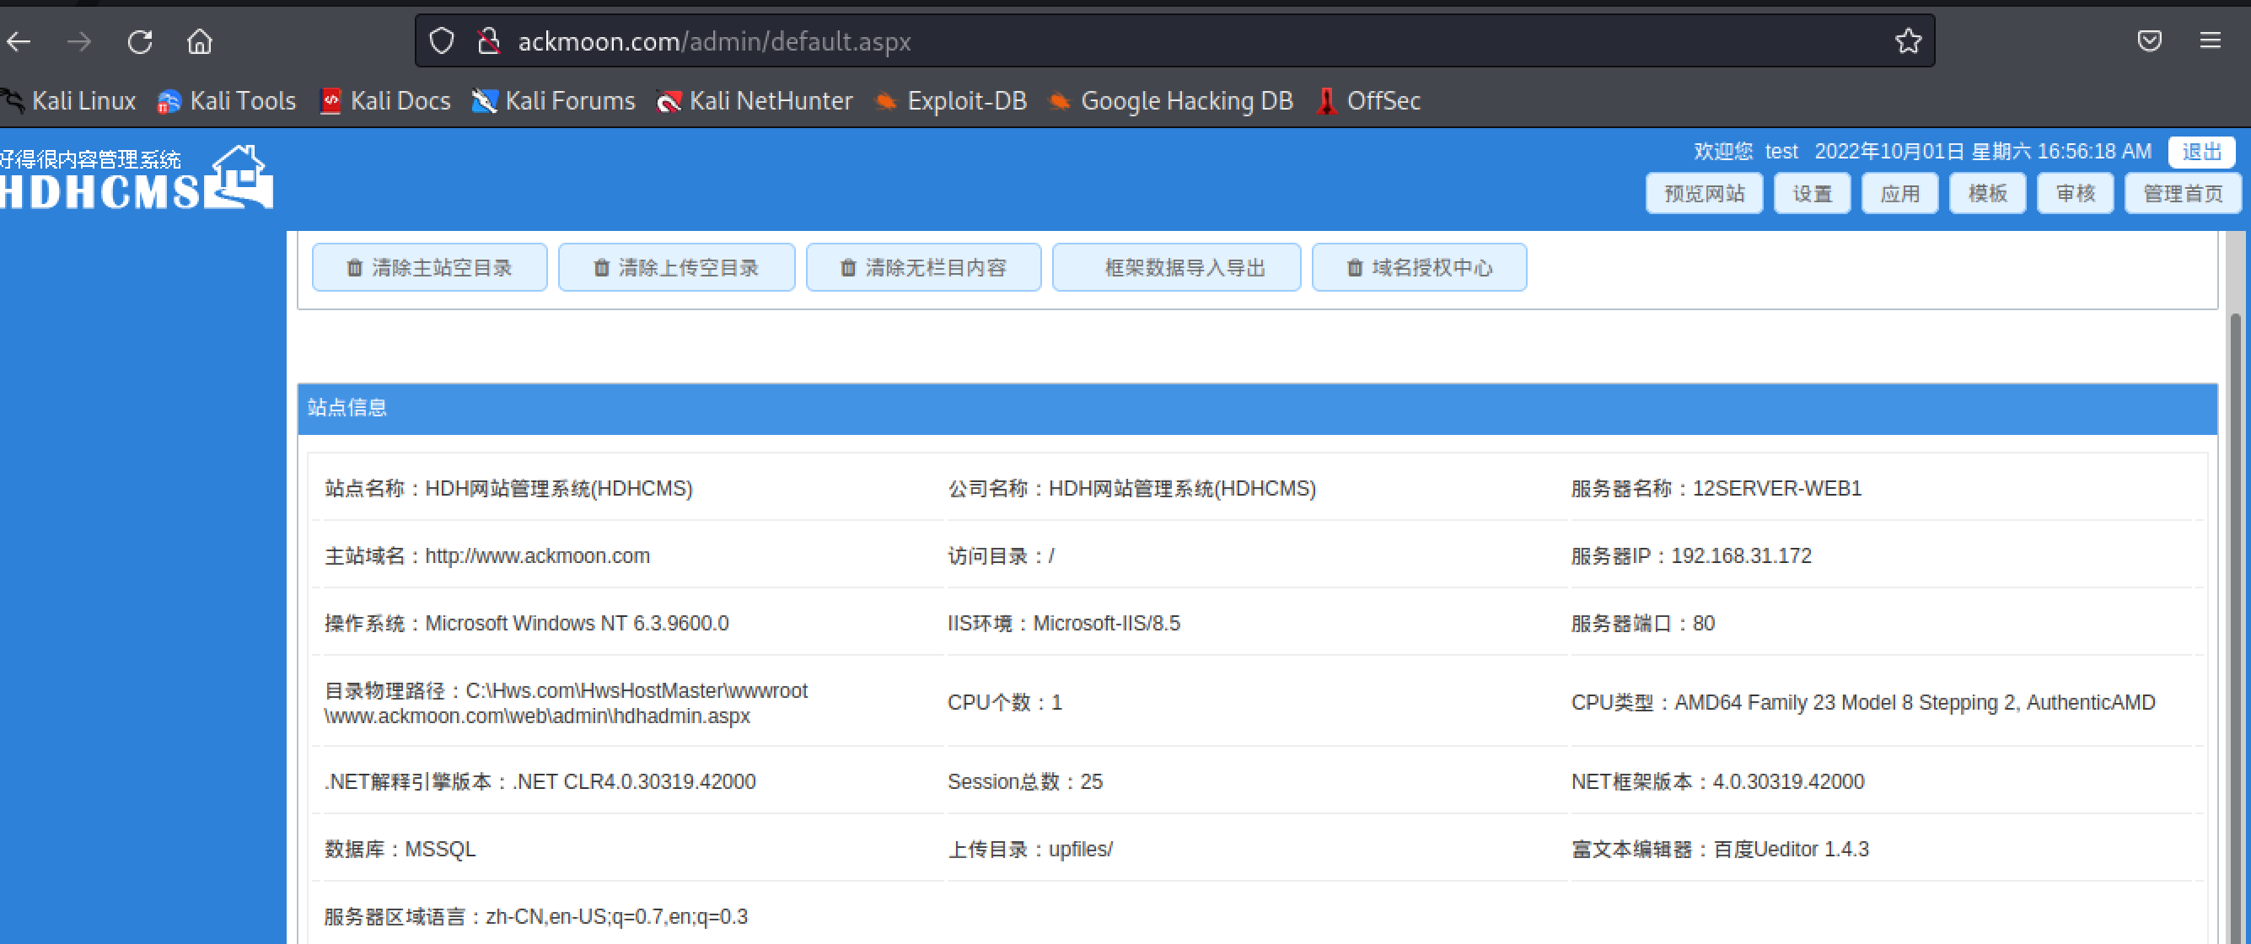Image resolution: width=2251 pixels, height=944 pixels.
Task: Open Google Hacking DB bookmark
Action: pos(1171,101)
